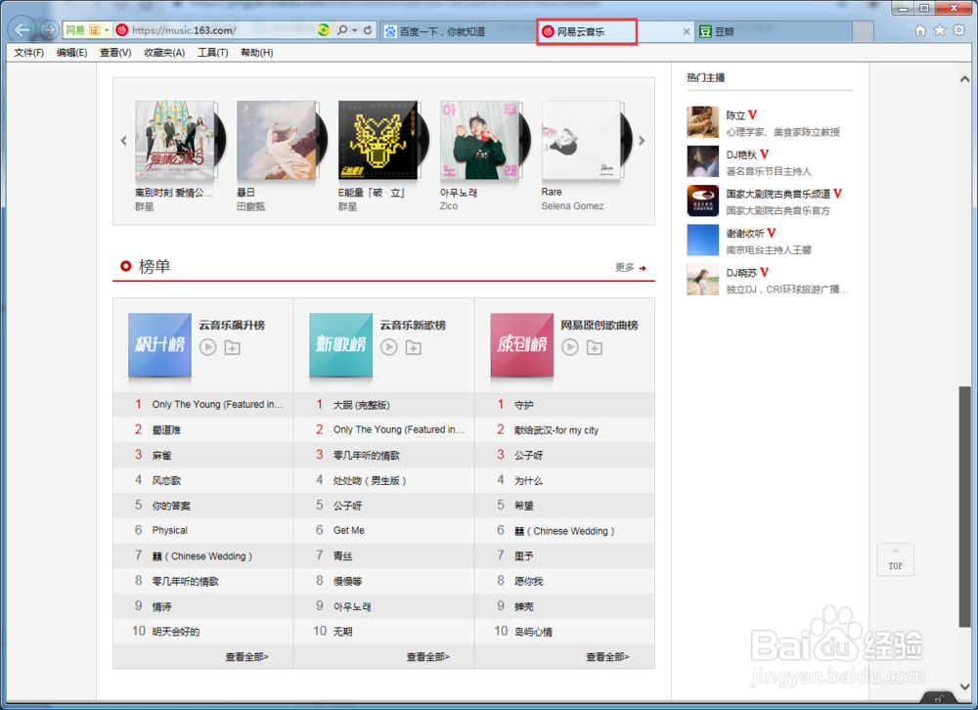Open the 文件(F) menu
Viewport: 978px width, 710px height.
click(29, 53)
